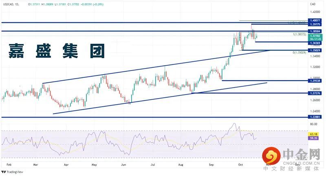
Task: Click the 1.26000 axis tick
Action: 315,100
